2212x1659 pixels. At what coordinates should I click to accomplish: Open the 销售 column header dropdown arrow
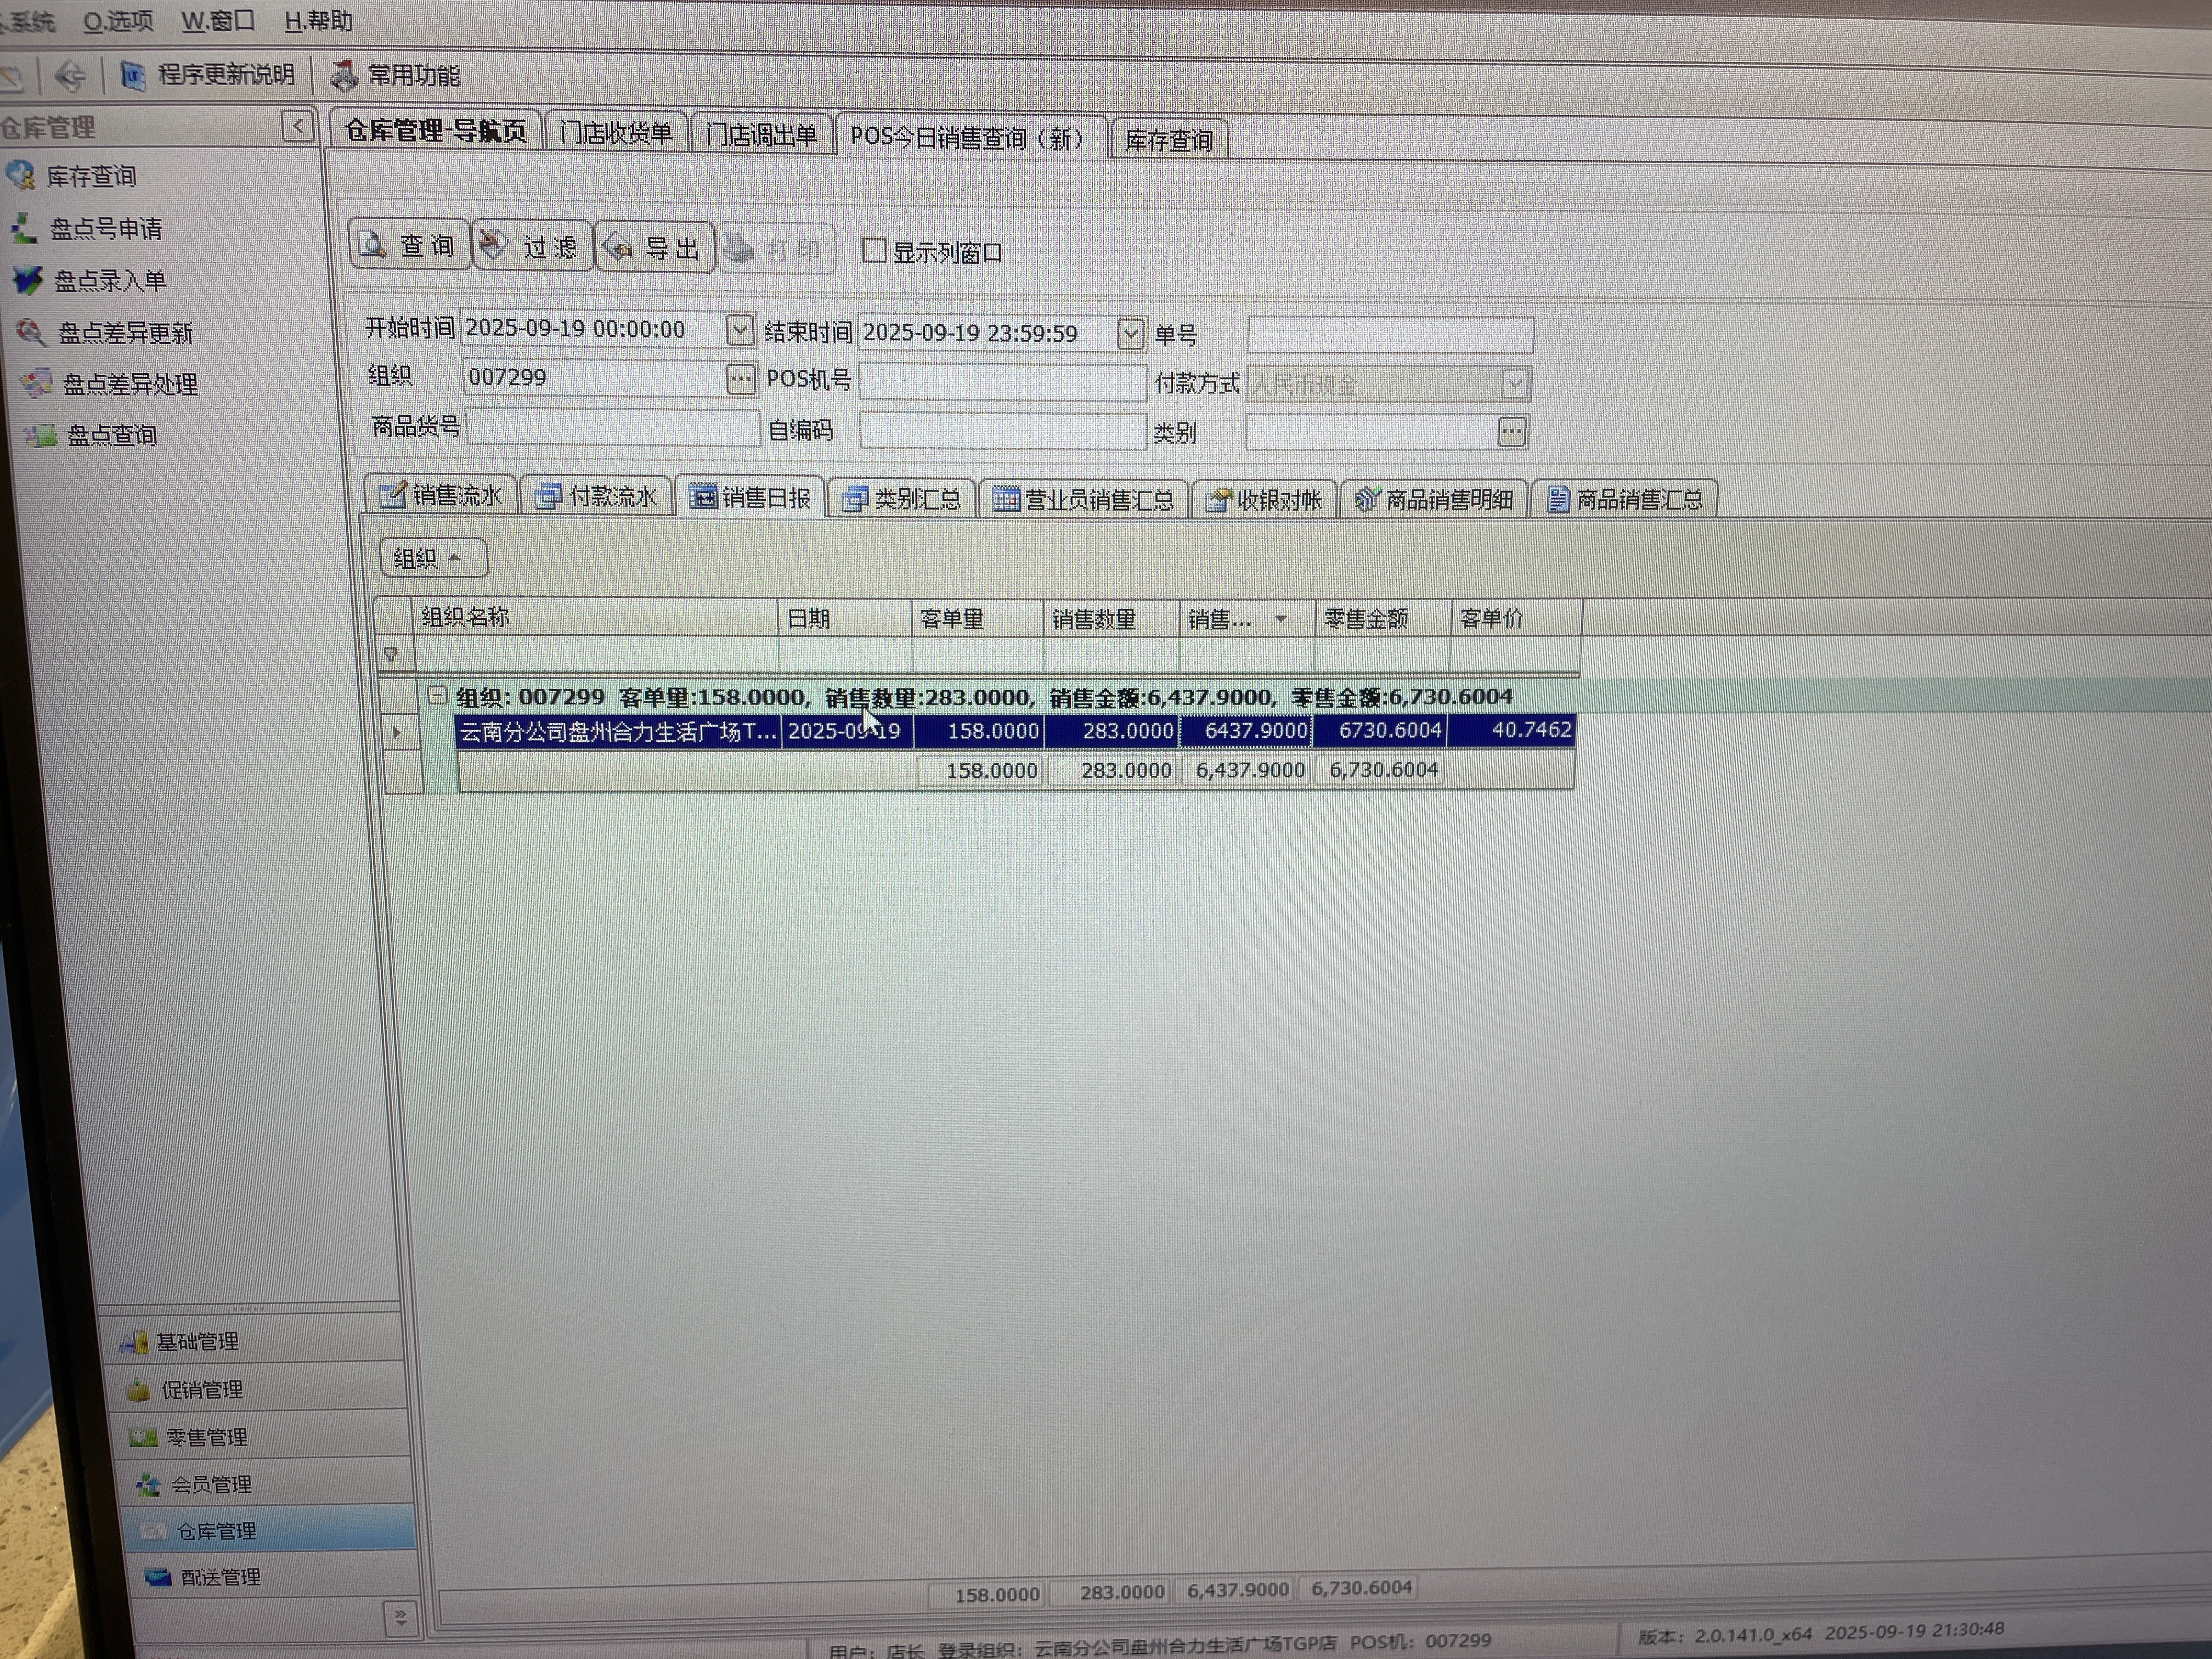click(1281, 620)
